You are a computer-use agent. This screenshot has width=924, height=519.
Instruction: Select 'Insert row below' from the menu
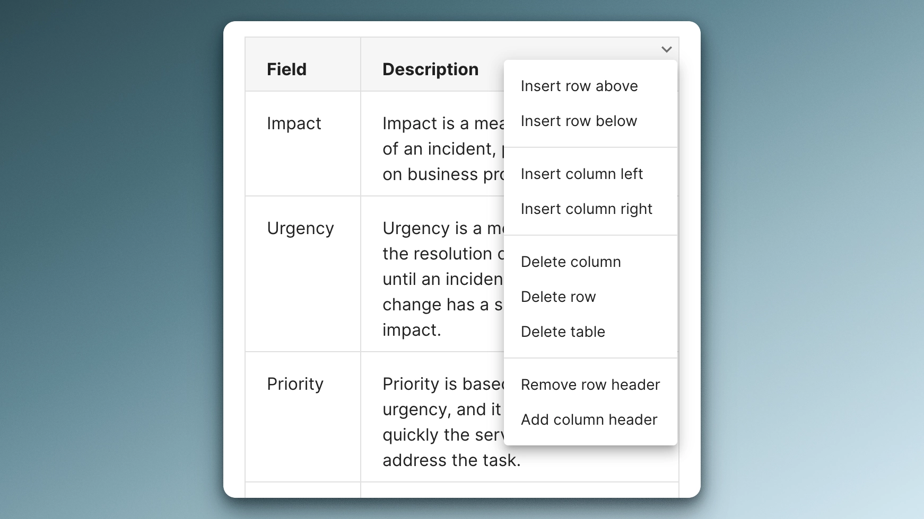[x=579, y=121]
